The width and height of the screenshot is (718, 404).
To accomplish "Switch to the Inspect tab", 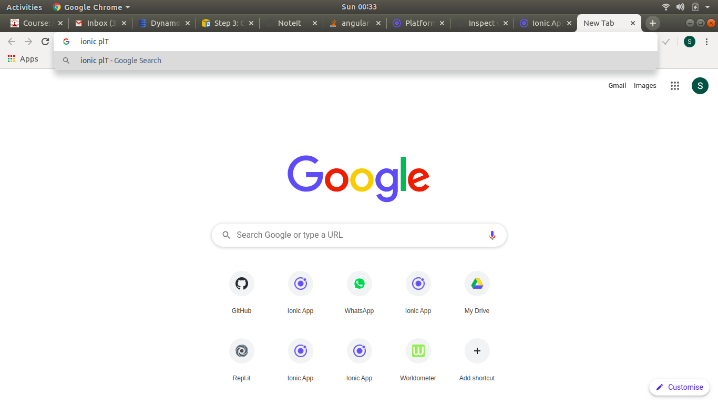I will [481, 23].
